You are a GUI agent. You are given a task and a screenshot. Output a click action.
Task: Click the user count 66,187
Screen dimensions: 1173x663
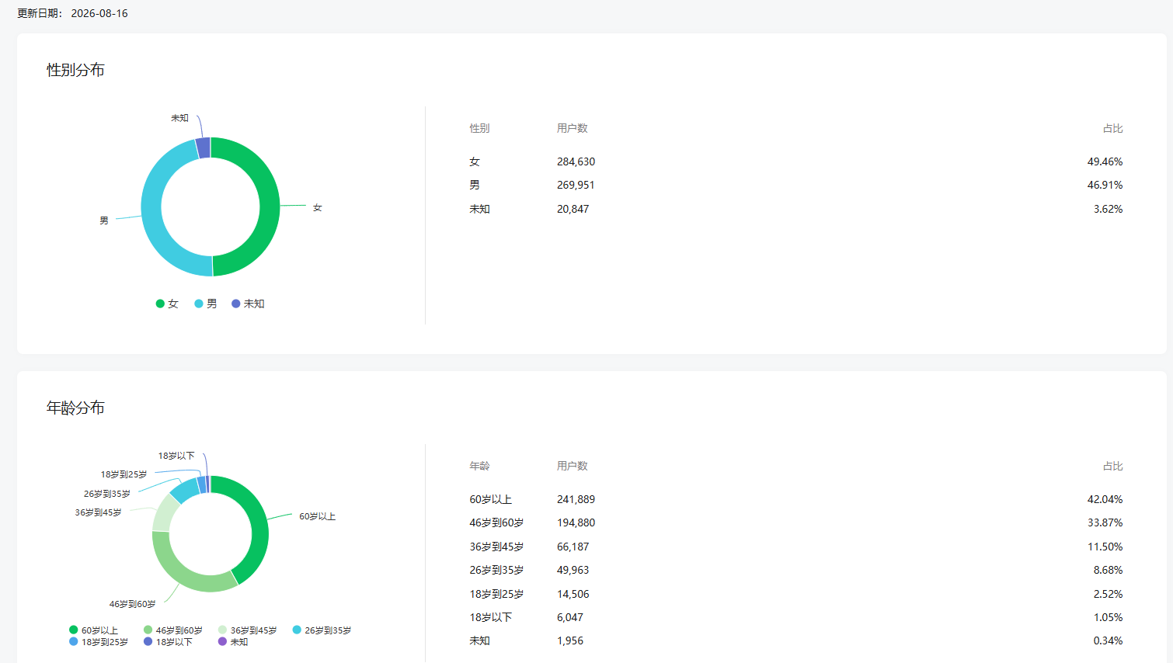(x=573, y=547)
